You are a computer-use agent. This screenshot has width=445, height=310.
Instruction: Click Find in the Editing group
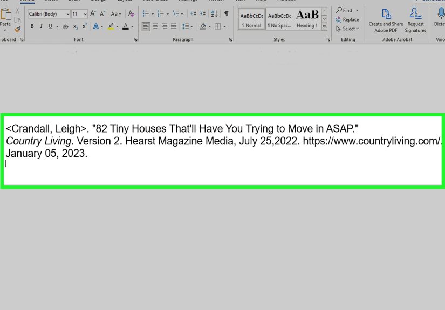point(344,10)
